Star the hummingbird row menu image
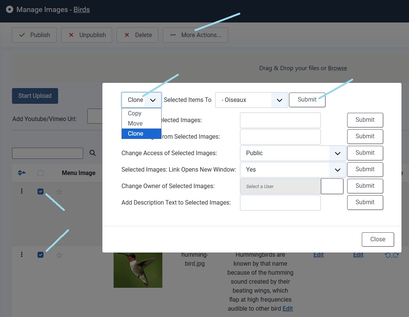This screenshot has width=409, height=317. click(x=59, y=255)
